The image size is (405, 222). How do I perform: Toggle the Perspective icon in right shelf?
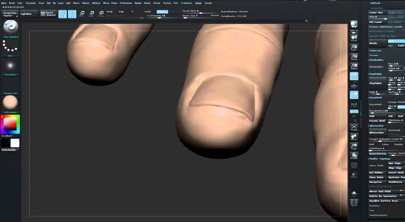tap(354, 76)
